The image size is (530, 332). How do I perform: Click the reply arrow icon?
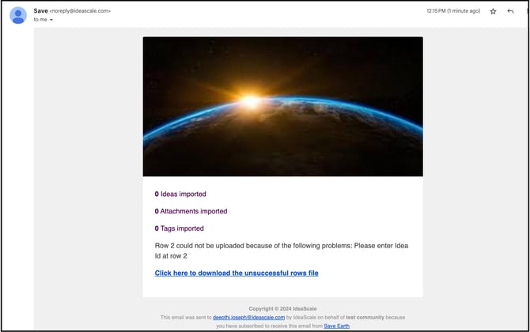click(x=511, y=11)
